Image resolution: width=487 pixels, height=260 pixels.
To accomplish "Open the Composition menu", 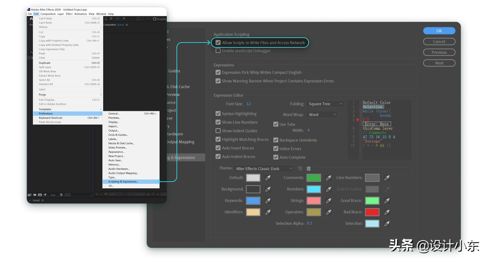I will [48, 14].
